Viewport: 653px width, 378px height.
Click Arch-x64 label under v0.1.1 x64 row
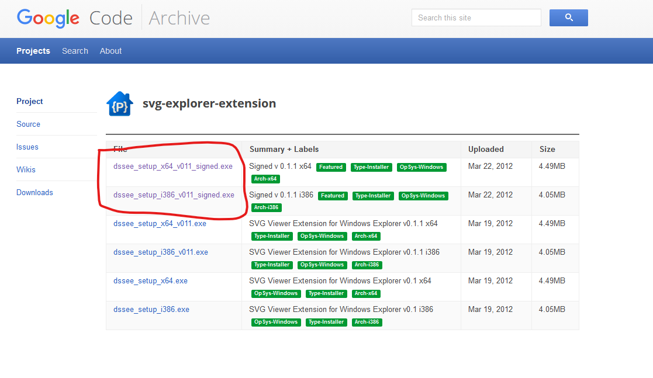366,236
